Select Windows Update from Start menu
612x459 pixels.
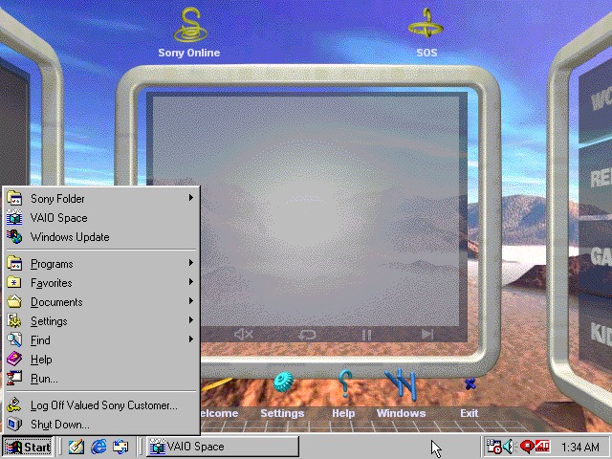pyautogui.click(x=70, y=237)
